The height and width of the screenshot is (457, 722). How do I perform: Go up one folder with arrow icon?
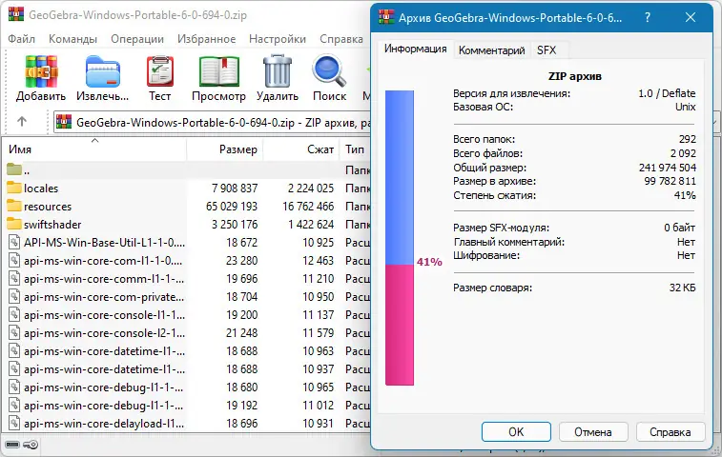[x=22, y=121]
